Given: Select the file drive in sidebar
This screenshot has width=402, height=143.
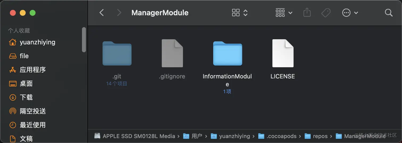Looking at the screenshot, I should tap(24, 56).
